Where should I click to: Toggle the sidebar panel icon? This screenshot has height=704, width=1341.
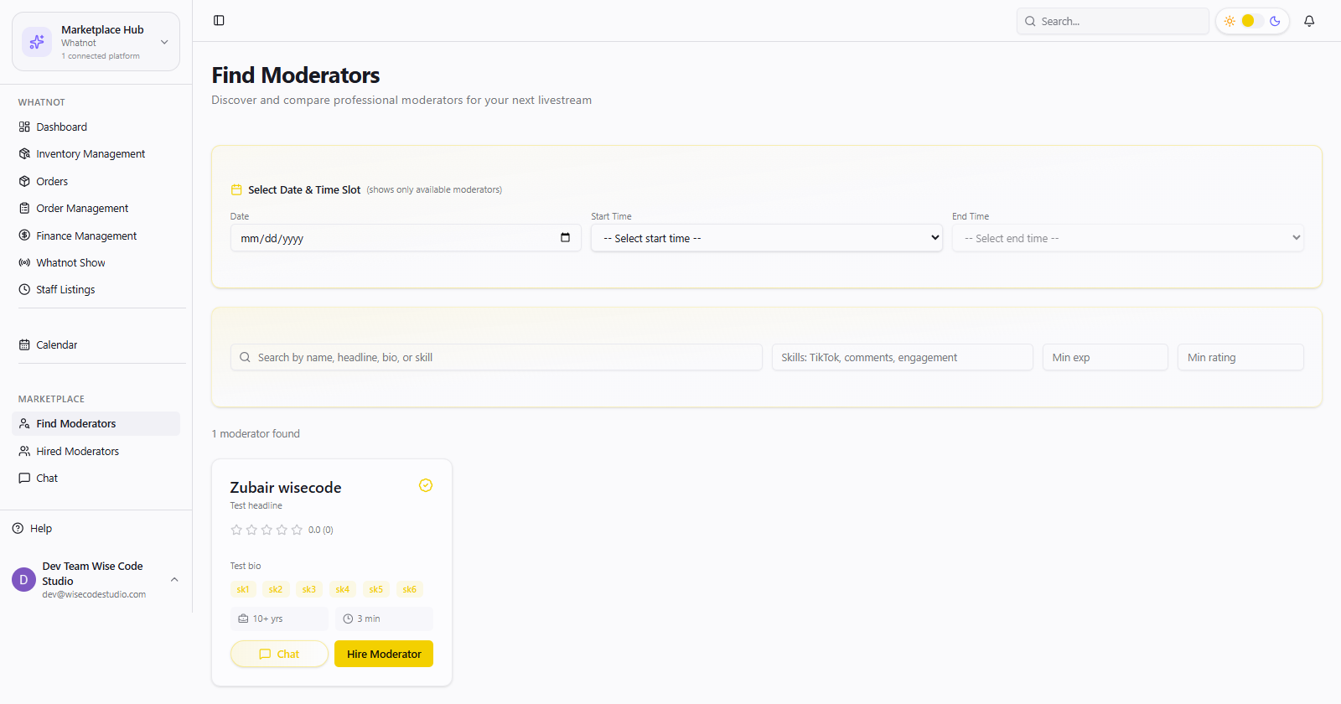pyautogui.click(x=219, y=20)
